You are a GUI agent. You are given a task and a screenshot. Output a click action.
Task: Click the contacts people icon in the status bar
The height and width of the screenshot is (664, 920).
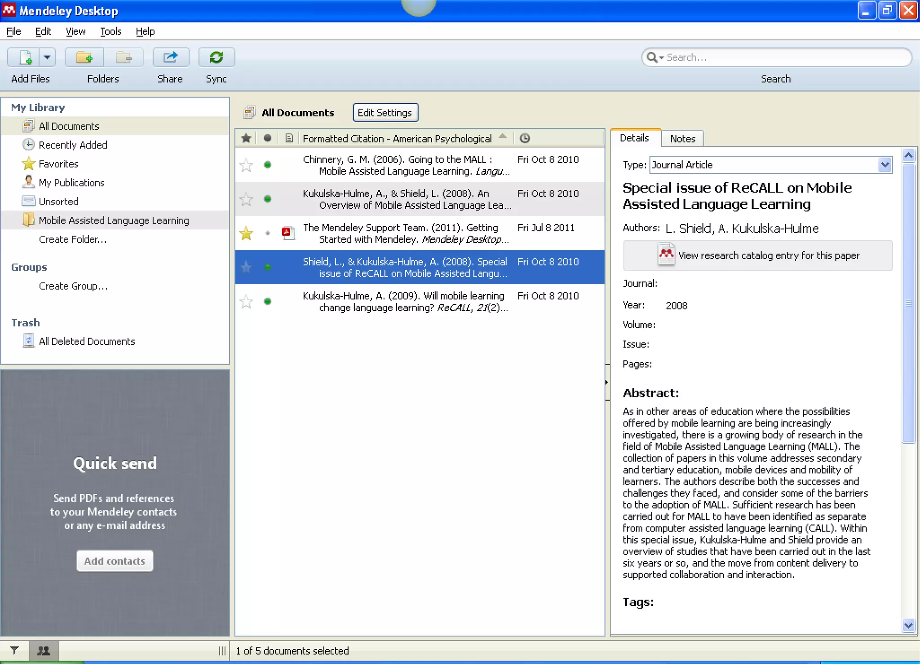pyautogui.click(x=44, y=650)
